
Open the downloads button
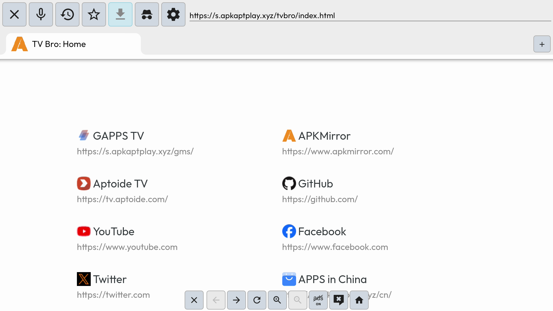coord(120,14)
